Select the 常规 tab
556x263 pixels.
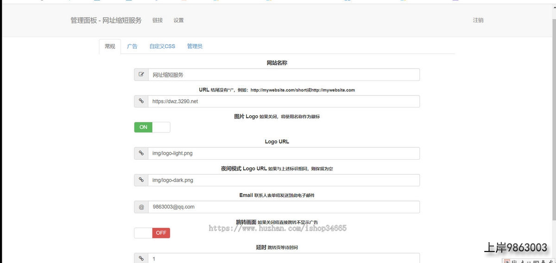click(110, 46)
